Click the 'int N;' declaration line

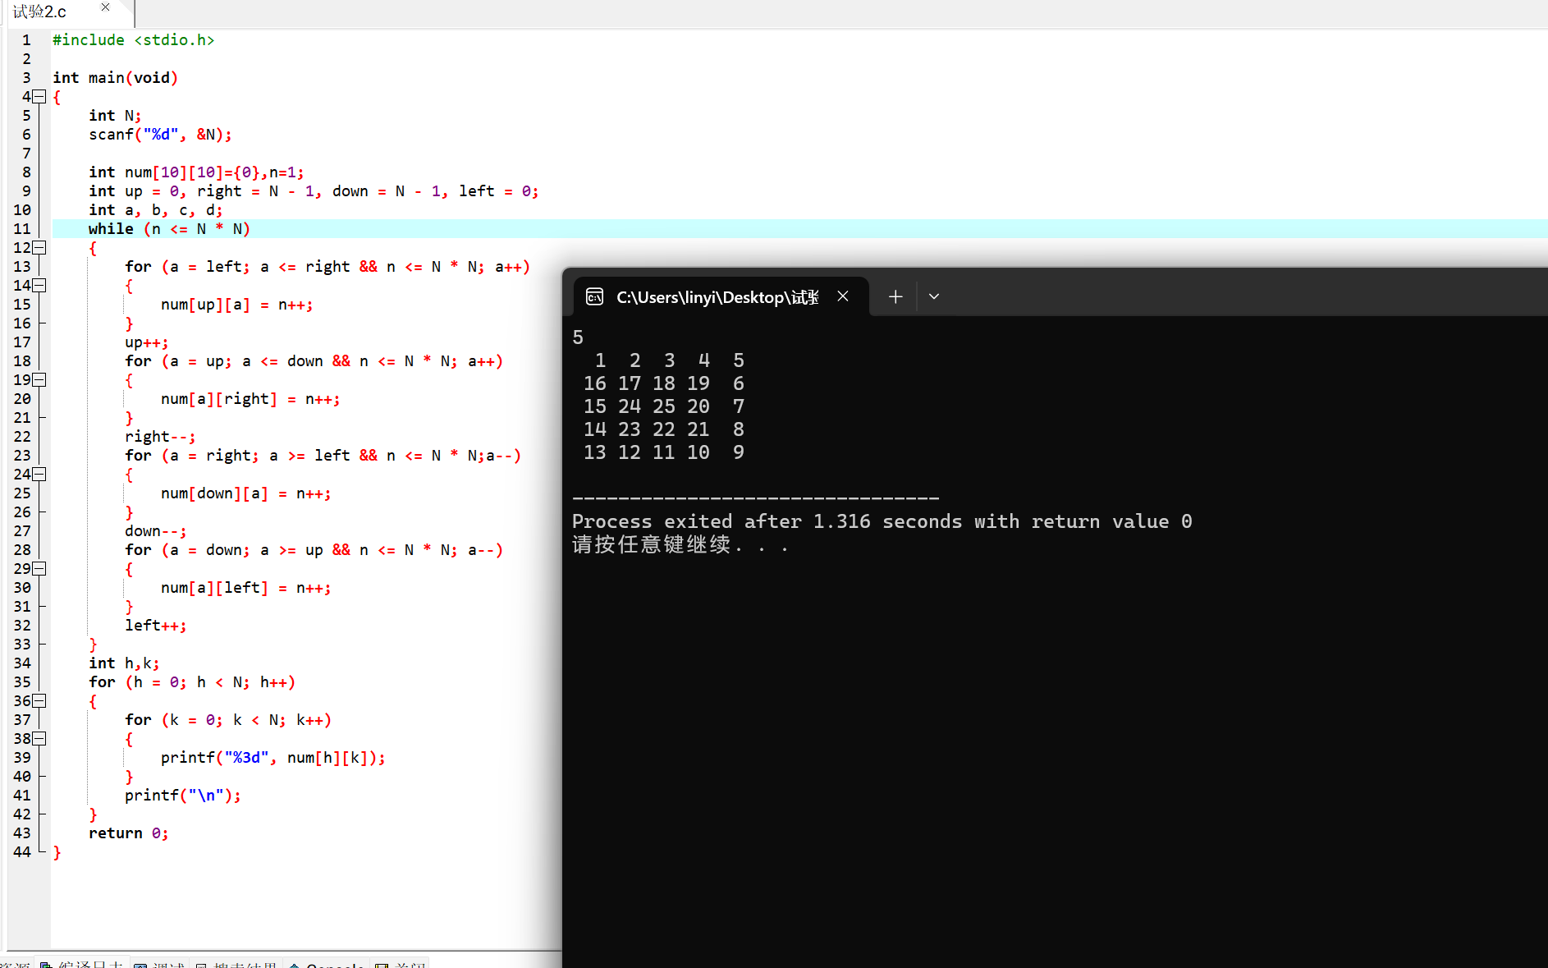(x=115, y=115)
